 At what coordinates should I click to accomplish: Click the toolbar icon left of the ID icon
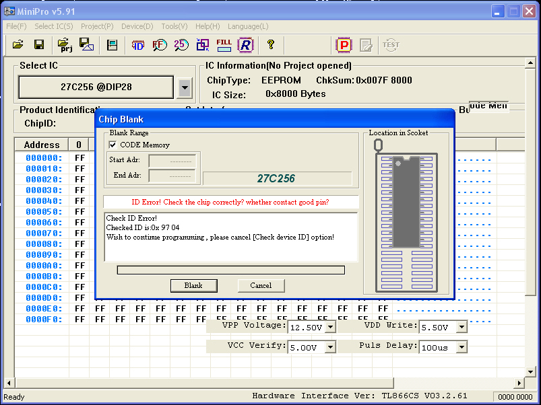[112, 45]
